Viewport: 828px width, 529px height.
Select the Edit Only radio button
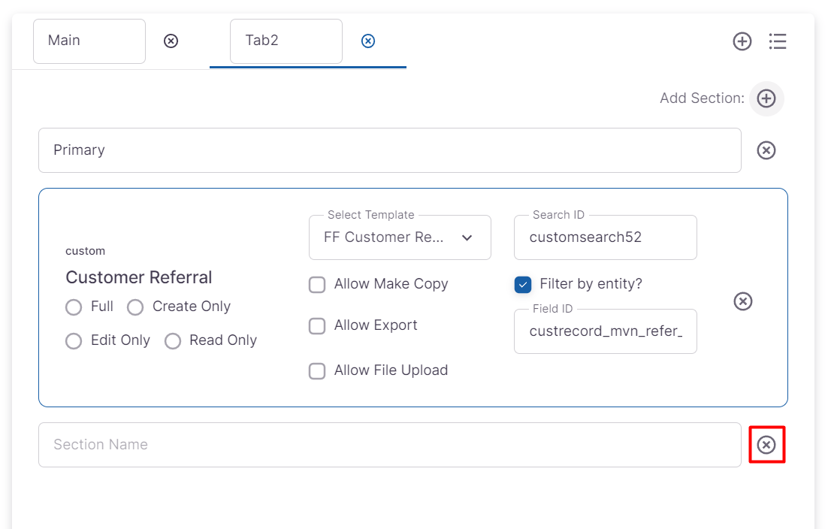coord(74,341)
